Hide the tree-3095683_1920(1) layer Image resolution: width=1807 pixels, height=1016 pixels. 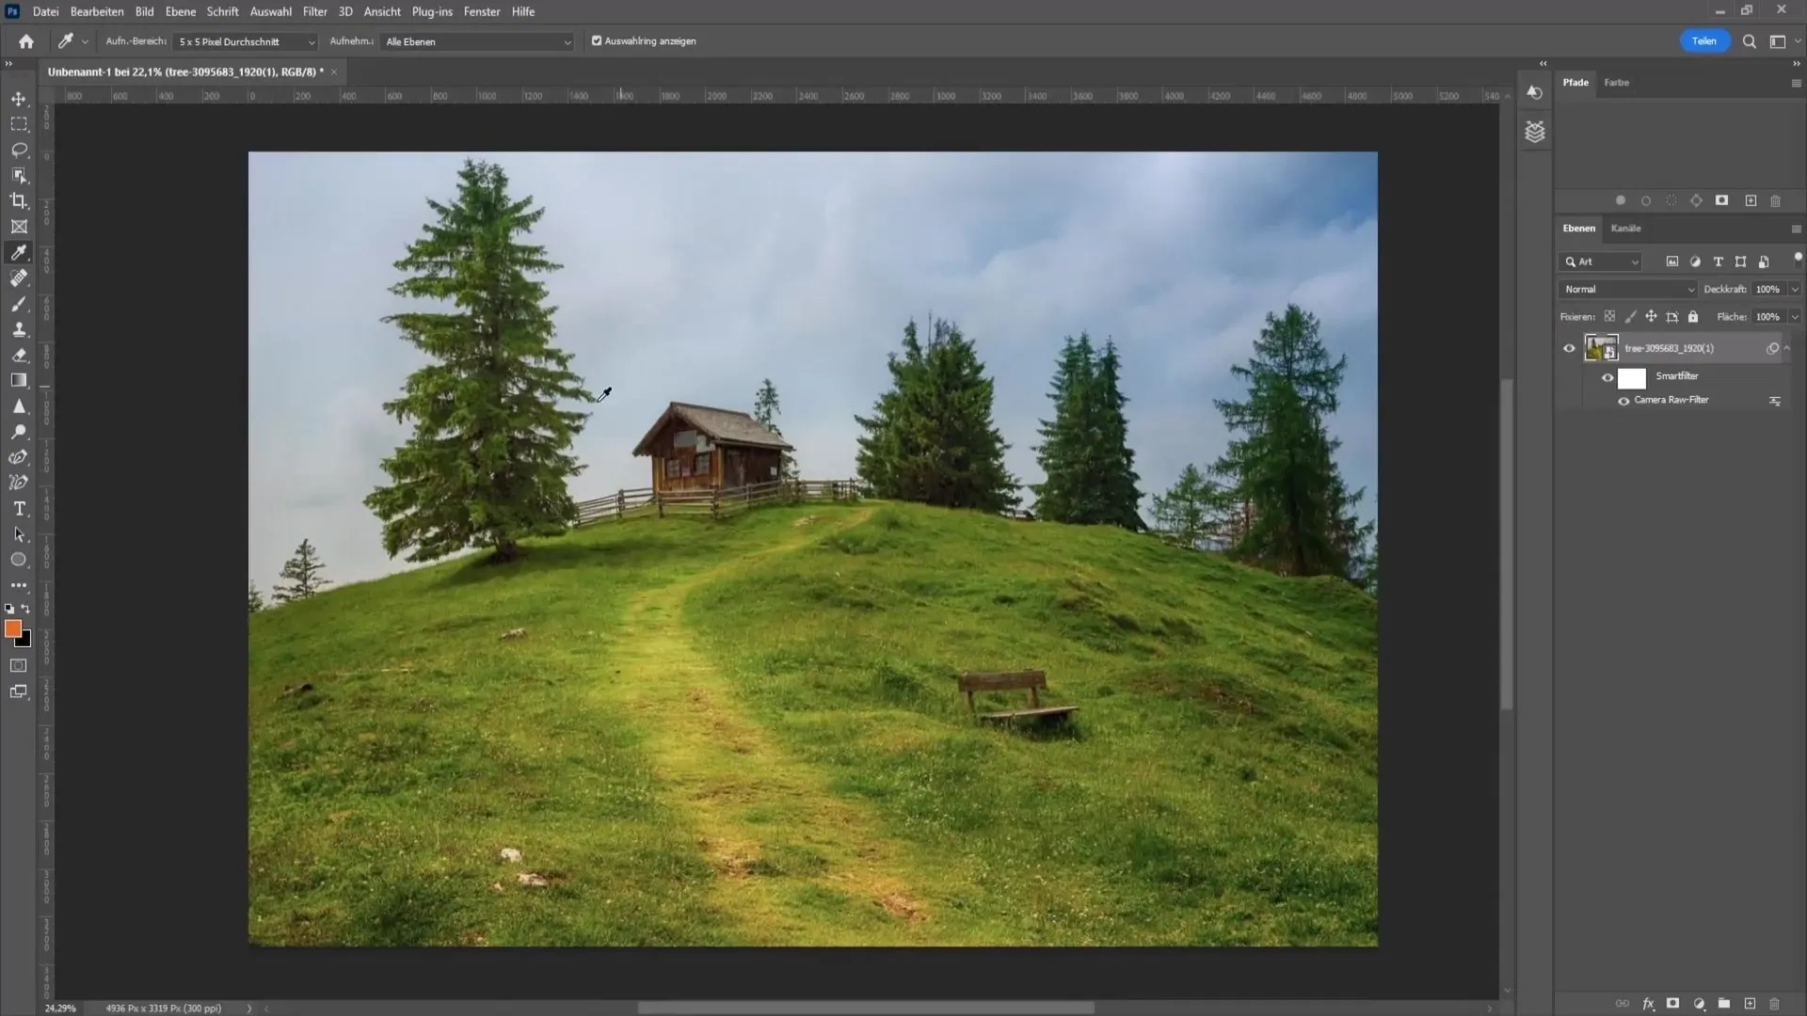tap(1569, 348)
